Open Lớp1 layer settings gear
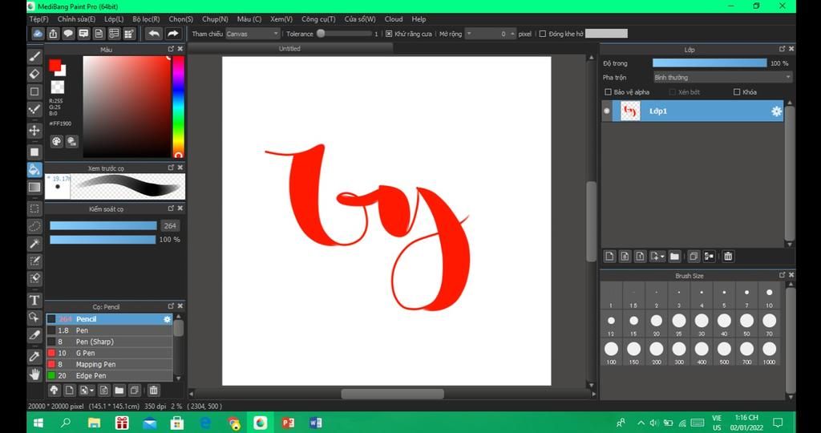Screen dimensions: 821x433 (x=776, y=111)
